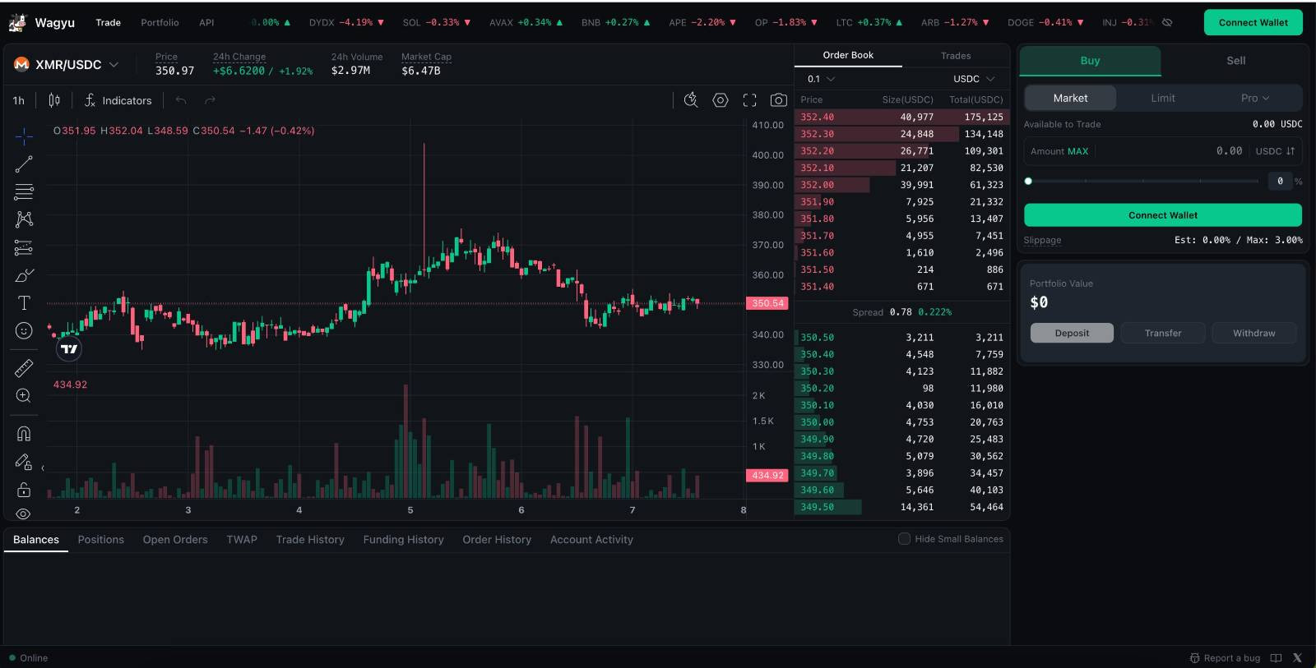This screenshot has width=1316, height=668.
Task: Expand the Pro order type dropdown
Action: [1254, 98]
